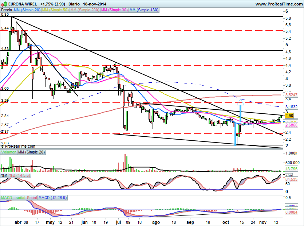
Task: Select the MACD-, señal histogram label
Action: (x=13, y=198)
